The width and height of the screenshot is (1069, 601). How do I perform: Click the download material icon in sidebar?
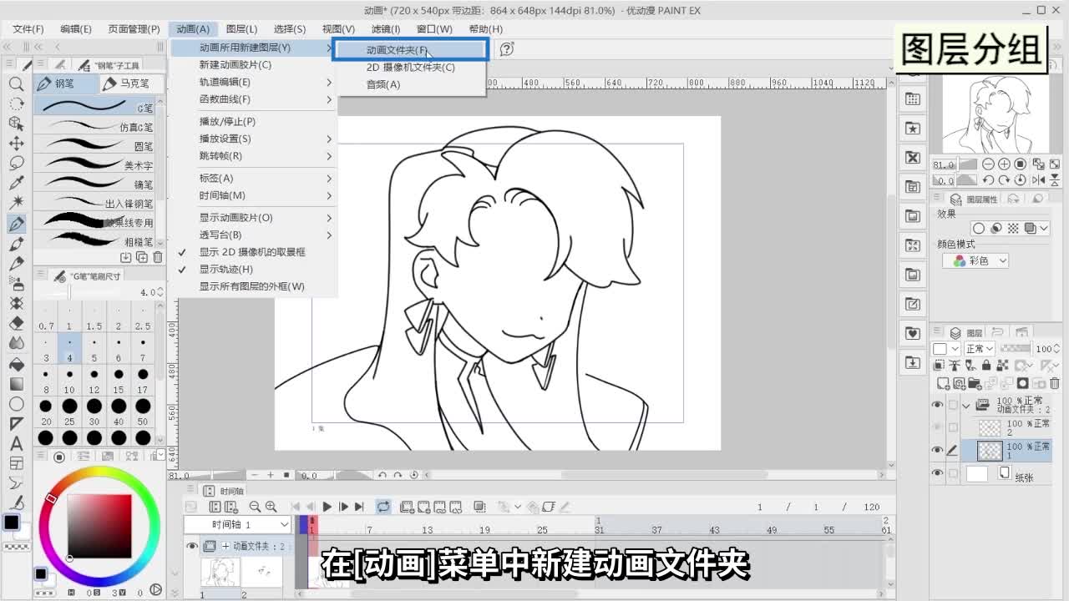pos(912,362)
